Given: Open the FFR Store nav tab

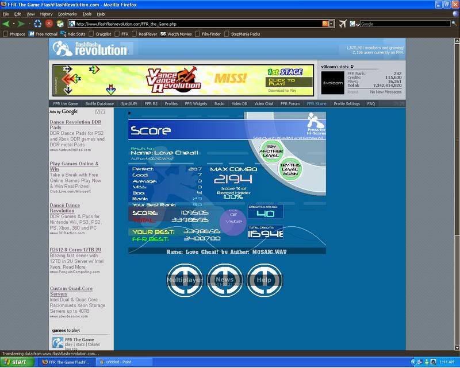Looking at the screenshot, I should pyautogui.click(x=317, y=104).
